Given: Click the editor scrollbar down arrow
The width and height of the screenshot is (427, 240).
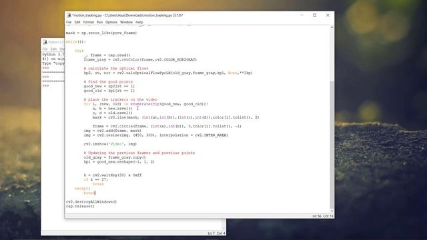Looking at the screenshot, I should 332,211.
